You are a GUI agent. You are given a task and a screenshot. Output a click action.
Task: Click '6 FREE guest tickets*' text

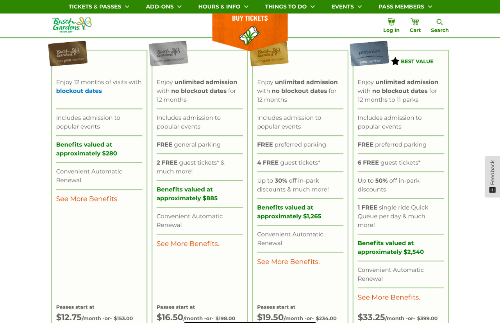[x=389, y=163]
